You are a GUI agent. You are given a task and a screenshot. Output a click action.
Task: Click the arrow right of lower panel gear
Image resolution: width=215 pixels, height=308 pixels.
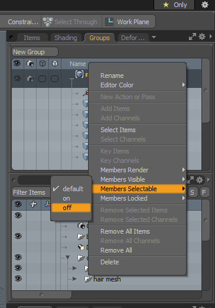click(x=209, y=180)
